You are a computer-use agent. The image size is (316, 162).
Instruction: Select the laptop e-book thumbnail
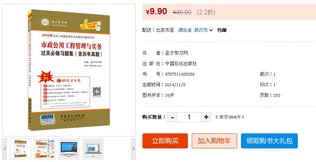93,149
